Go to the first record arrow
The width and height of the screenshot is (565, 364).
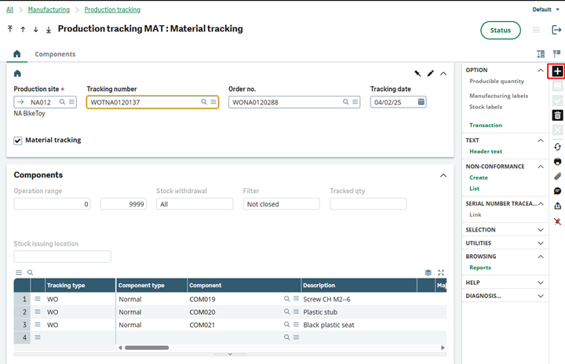tap(10, 29)
